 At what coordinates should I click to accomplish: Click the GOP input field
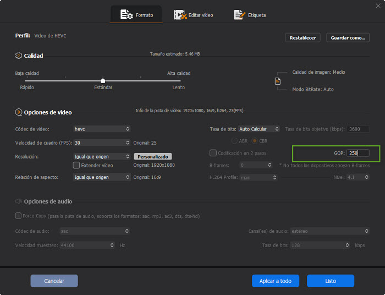pyautogui.click(x=358, y=153)
